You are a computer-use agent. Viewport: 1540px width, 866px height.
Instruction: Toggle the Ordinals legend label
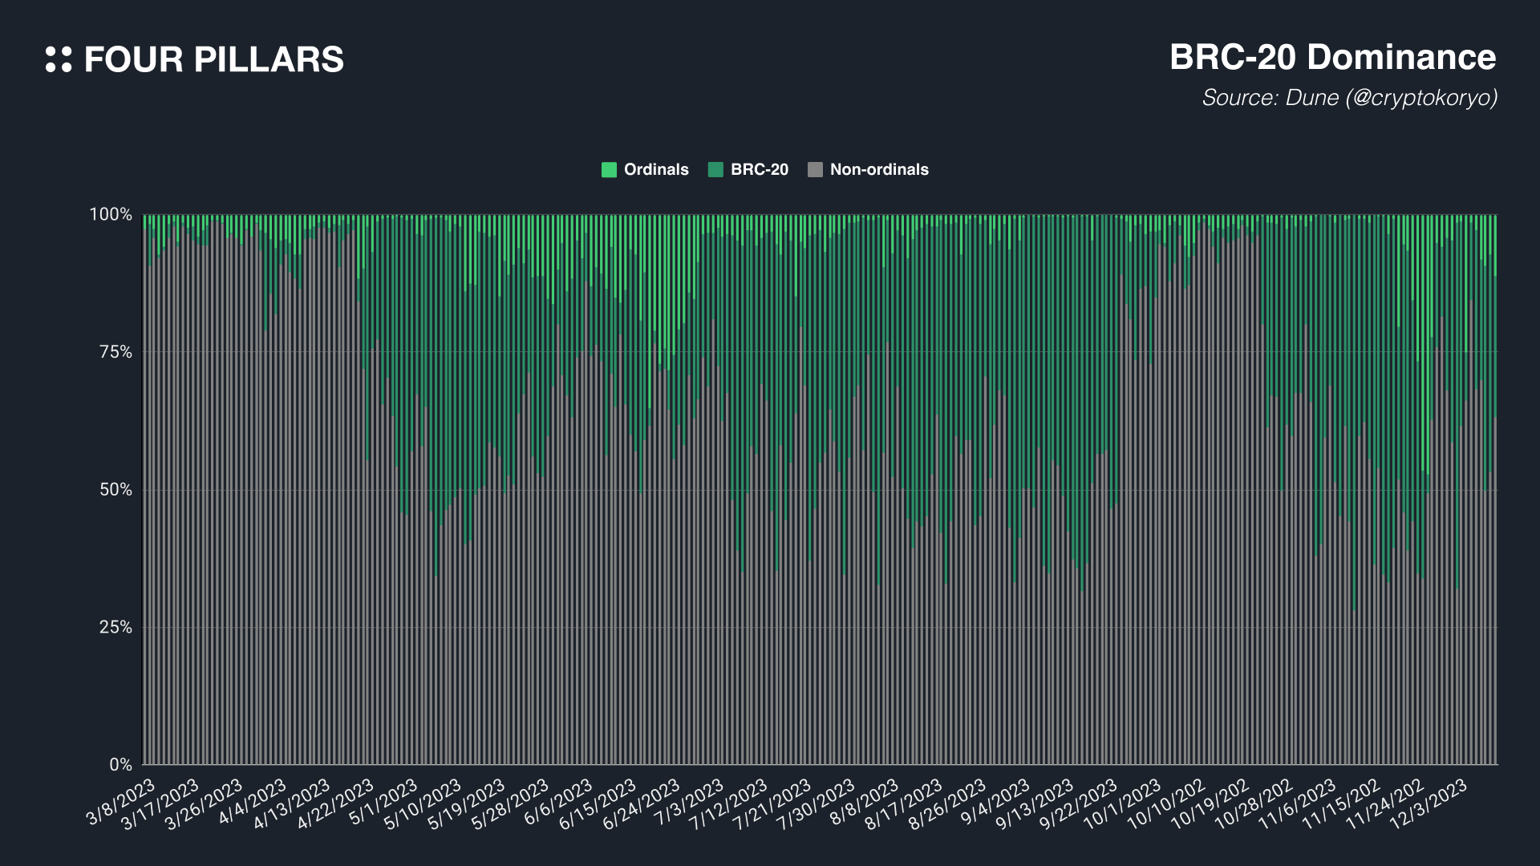(656, 170)
